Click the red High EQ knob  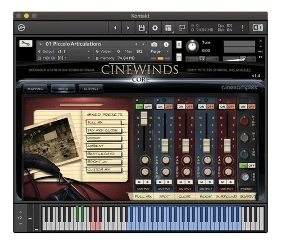pos(244,120)
